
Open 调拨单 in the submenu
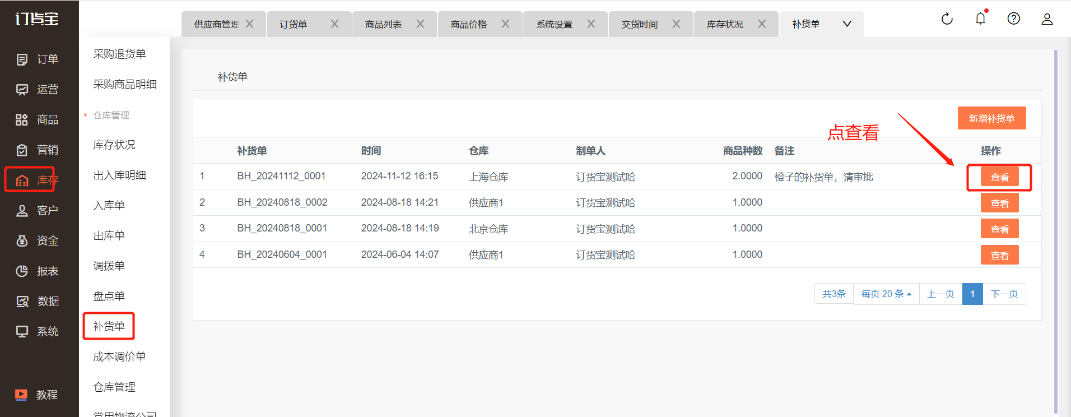point(109,266)
